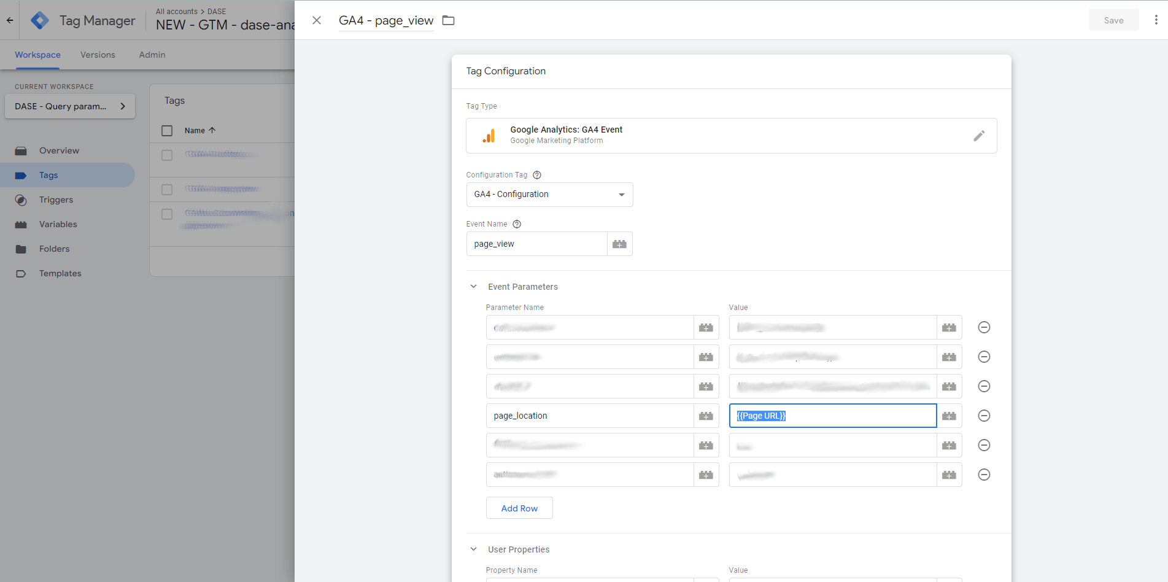The width and height of the screenshot is (1168, 582).
Task: Remove the second event parameter row
Action: [984, 357]
